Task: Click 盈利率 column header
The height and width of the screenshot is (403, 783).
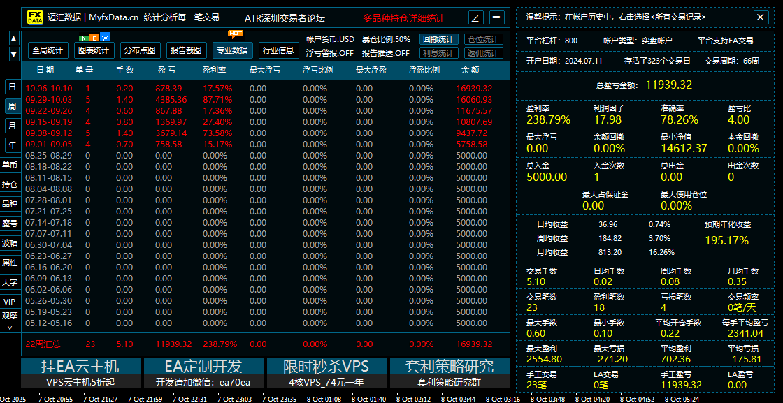Action: tap(215, 71)
